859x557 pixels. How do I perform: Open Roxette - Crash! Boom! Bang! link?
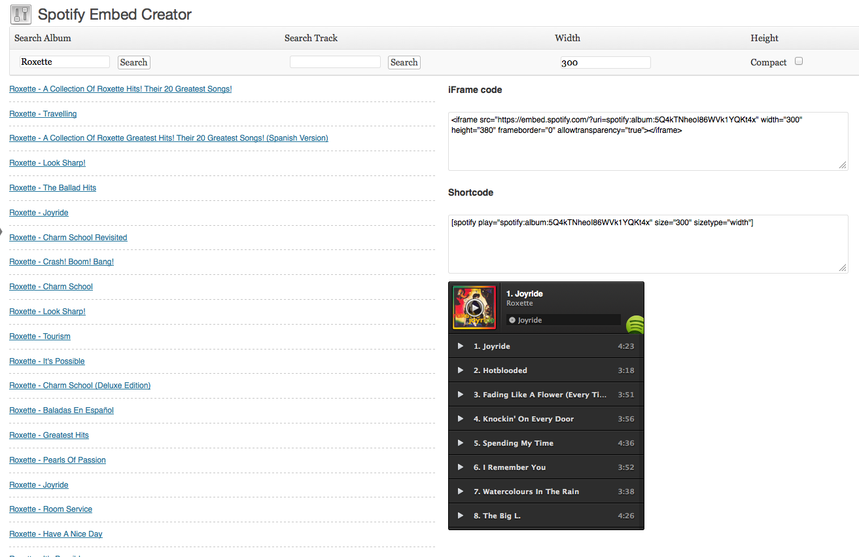point(61,262)
